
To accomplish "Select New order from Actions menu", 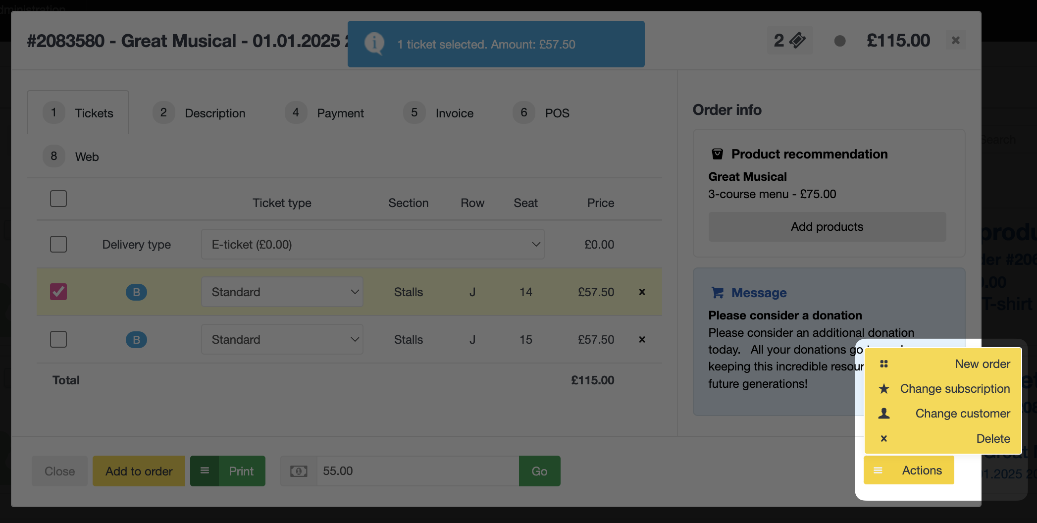I will [x=943, y=364].
